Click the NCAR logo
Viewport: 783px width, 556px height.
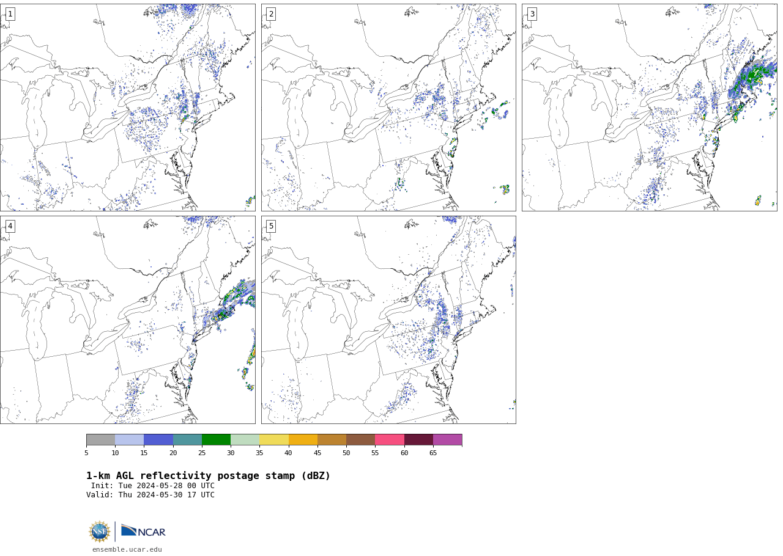pos(143,532)
